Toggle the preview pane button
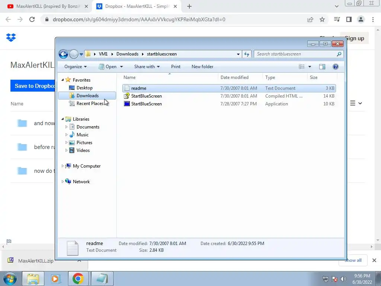Viewport: 381px width, 286px height. (x=322, y=67)
